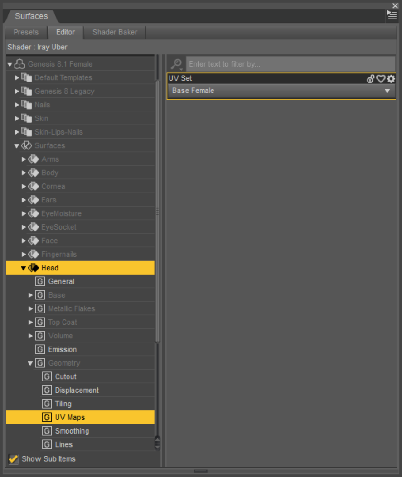
Task: Open UV Set property settings gear
Action: click(391, 79)
